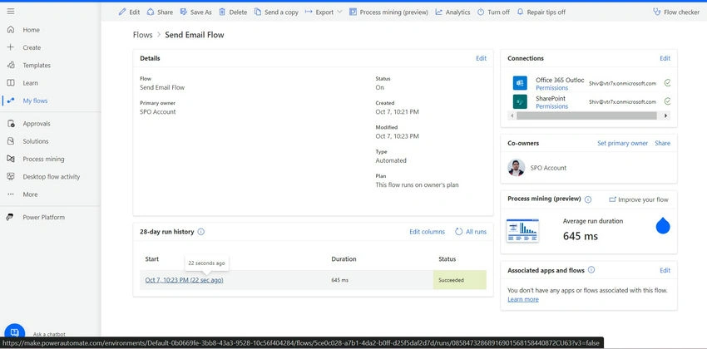Click the Connections scroll left arrow

point(512,116)
